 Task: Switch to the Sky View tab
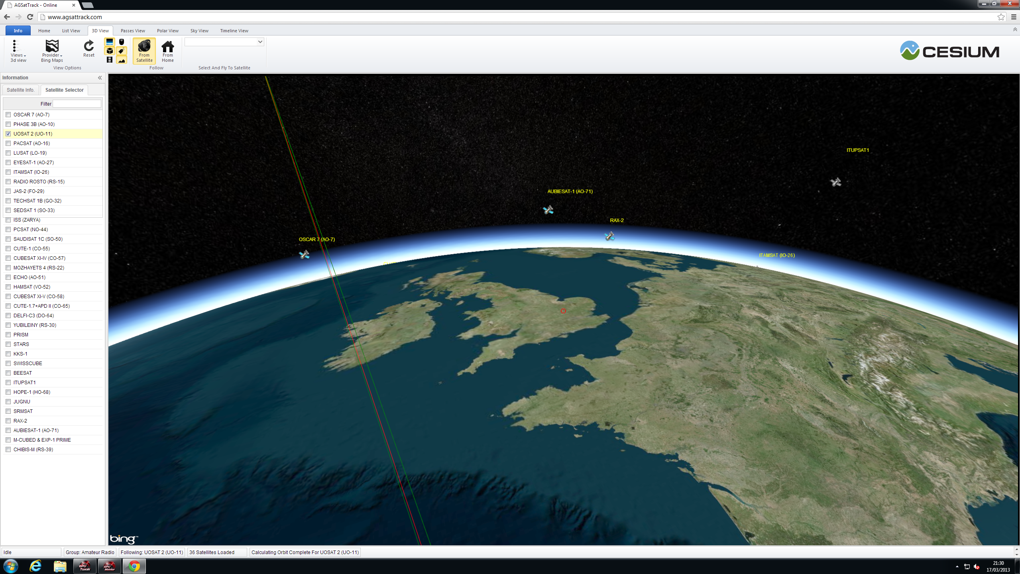199,31
